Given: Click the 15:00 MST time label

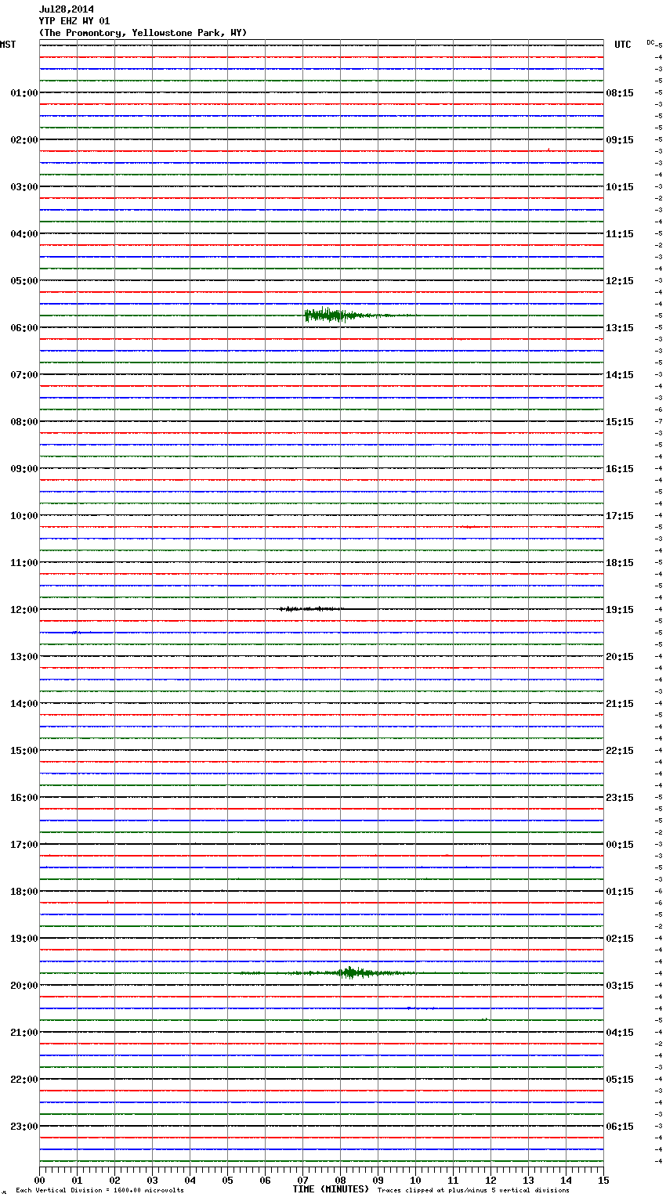Looking at the screenshot, I should pos(24,751).
